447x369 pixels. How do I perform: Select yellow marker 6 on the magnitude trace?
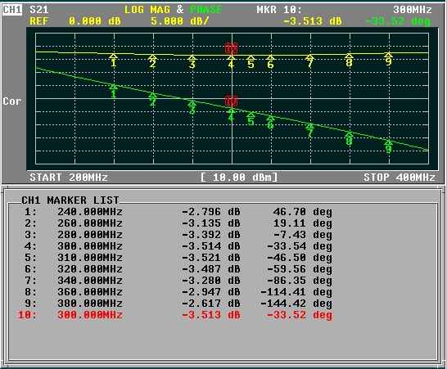[270, 62]
